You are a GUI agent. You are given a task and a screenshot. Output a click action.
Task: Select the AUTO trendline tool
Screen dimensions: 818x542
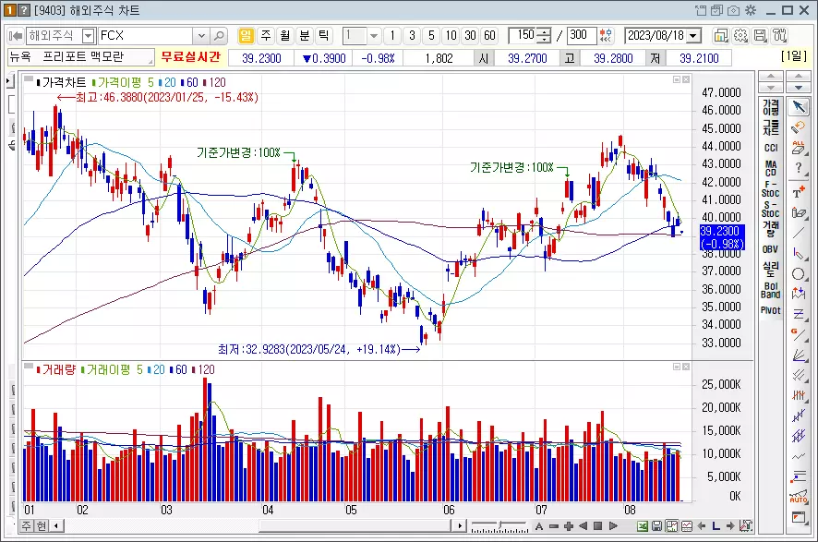(799, 497)
